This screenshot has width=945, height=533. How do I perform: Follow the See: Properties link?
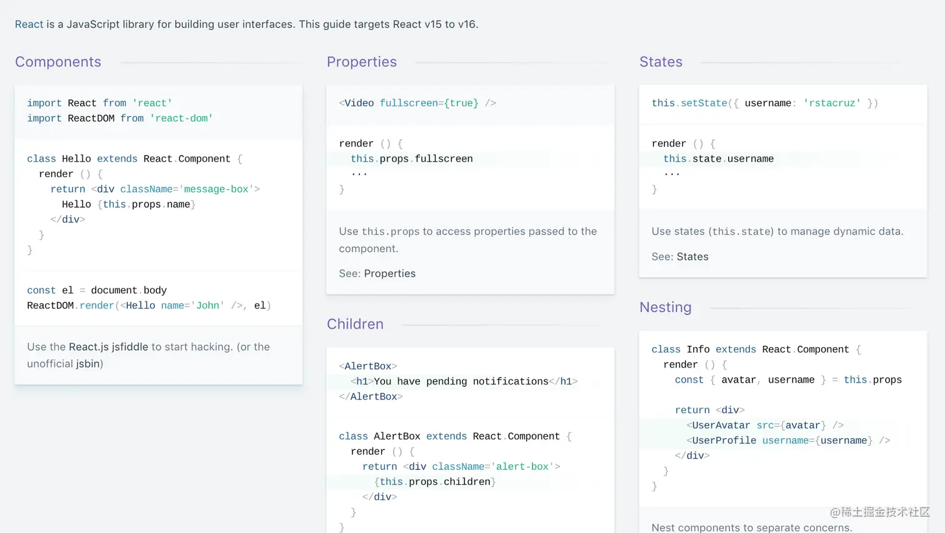pos(389,273)
